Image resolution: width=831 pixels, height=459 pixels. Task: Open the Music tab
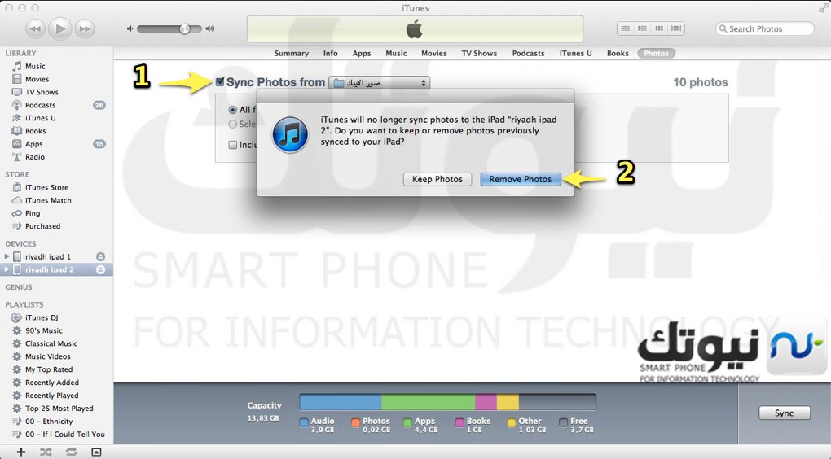tap(396, 54)
